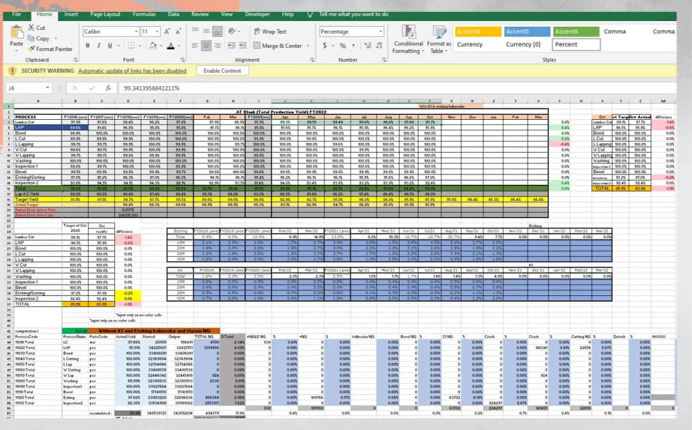This screenshot has width=692, height=430.
Task: Apply percent style with the % icon
Action: click(343, 46)
